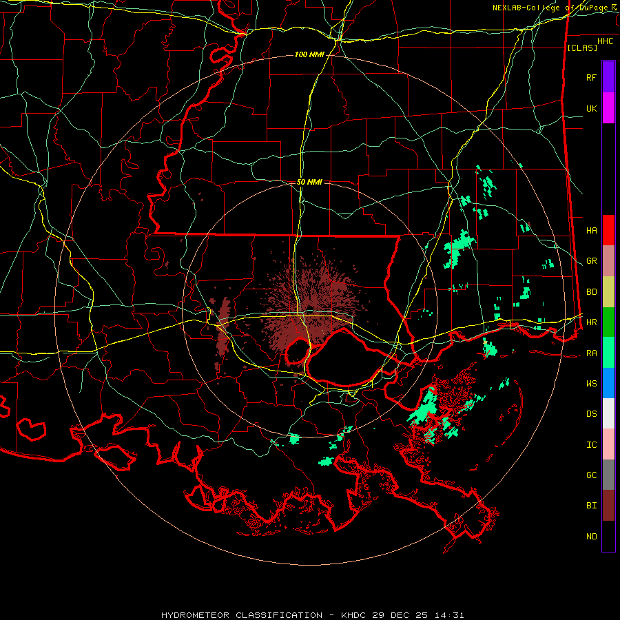The width and height of the screenshot is (620, 620).
Task: Click the HA red legend color swatch
Action: pos(608,230)
